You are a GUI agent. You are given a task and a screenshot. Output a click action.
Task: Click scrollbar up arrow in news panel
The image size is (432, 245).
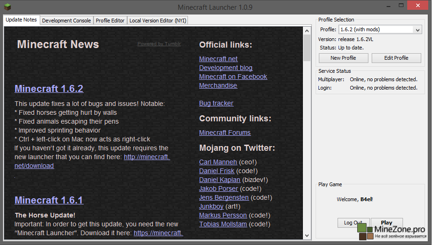click(307, 29)
